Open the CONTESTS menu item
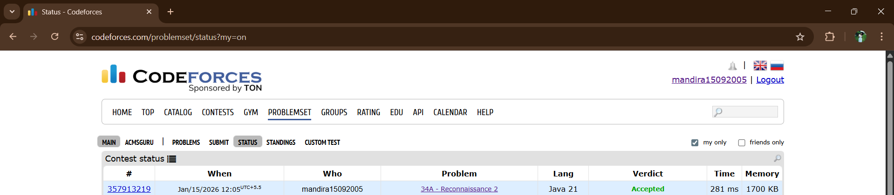Image resolution: width=894 pixels, height=195 pixels. tap(218, 112)
